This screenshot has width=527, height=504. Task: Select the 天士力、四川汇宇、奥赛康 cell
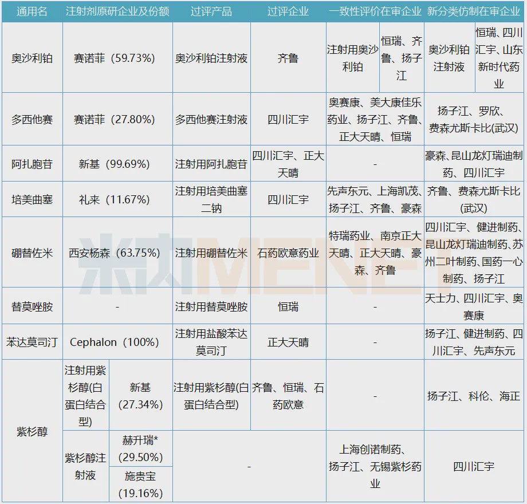474,306
